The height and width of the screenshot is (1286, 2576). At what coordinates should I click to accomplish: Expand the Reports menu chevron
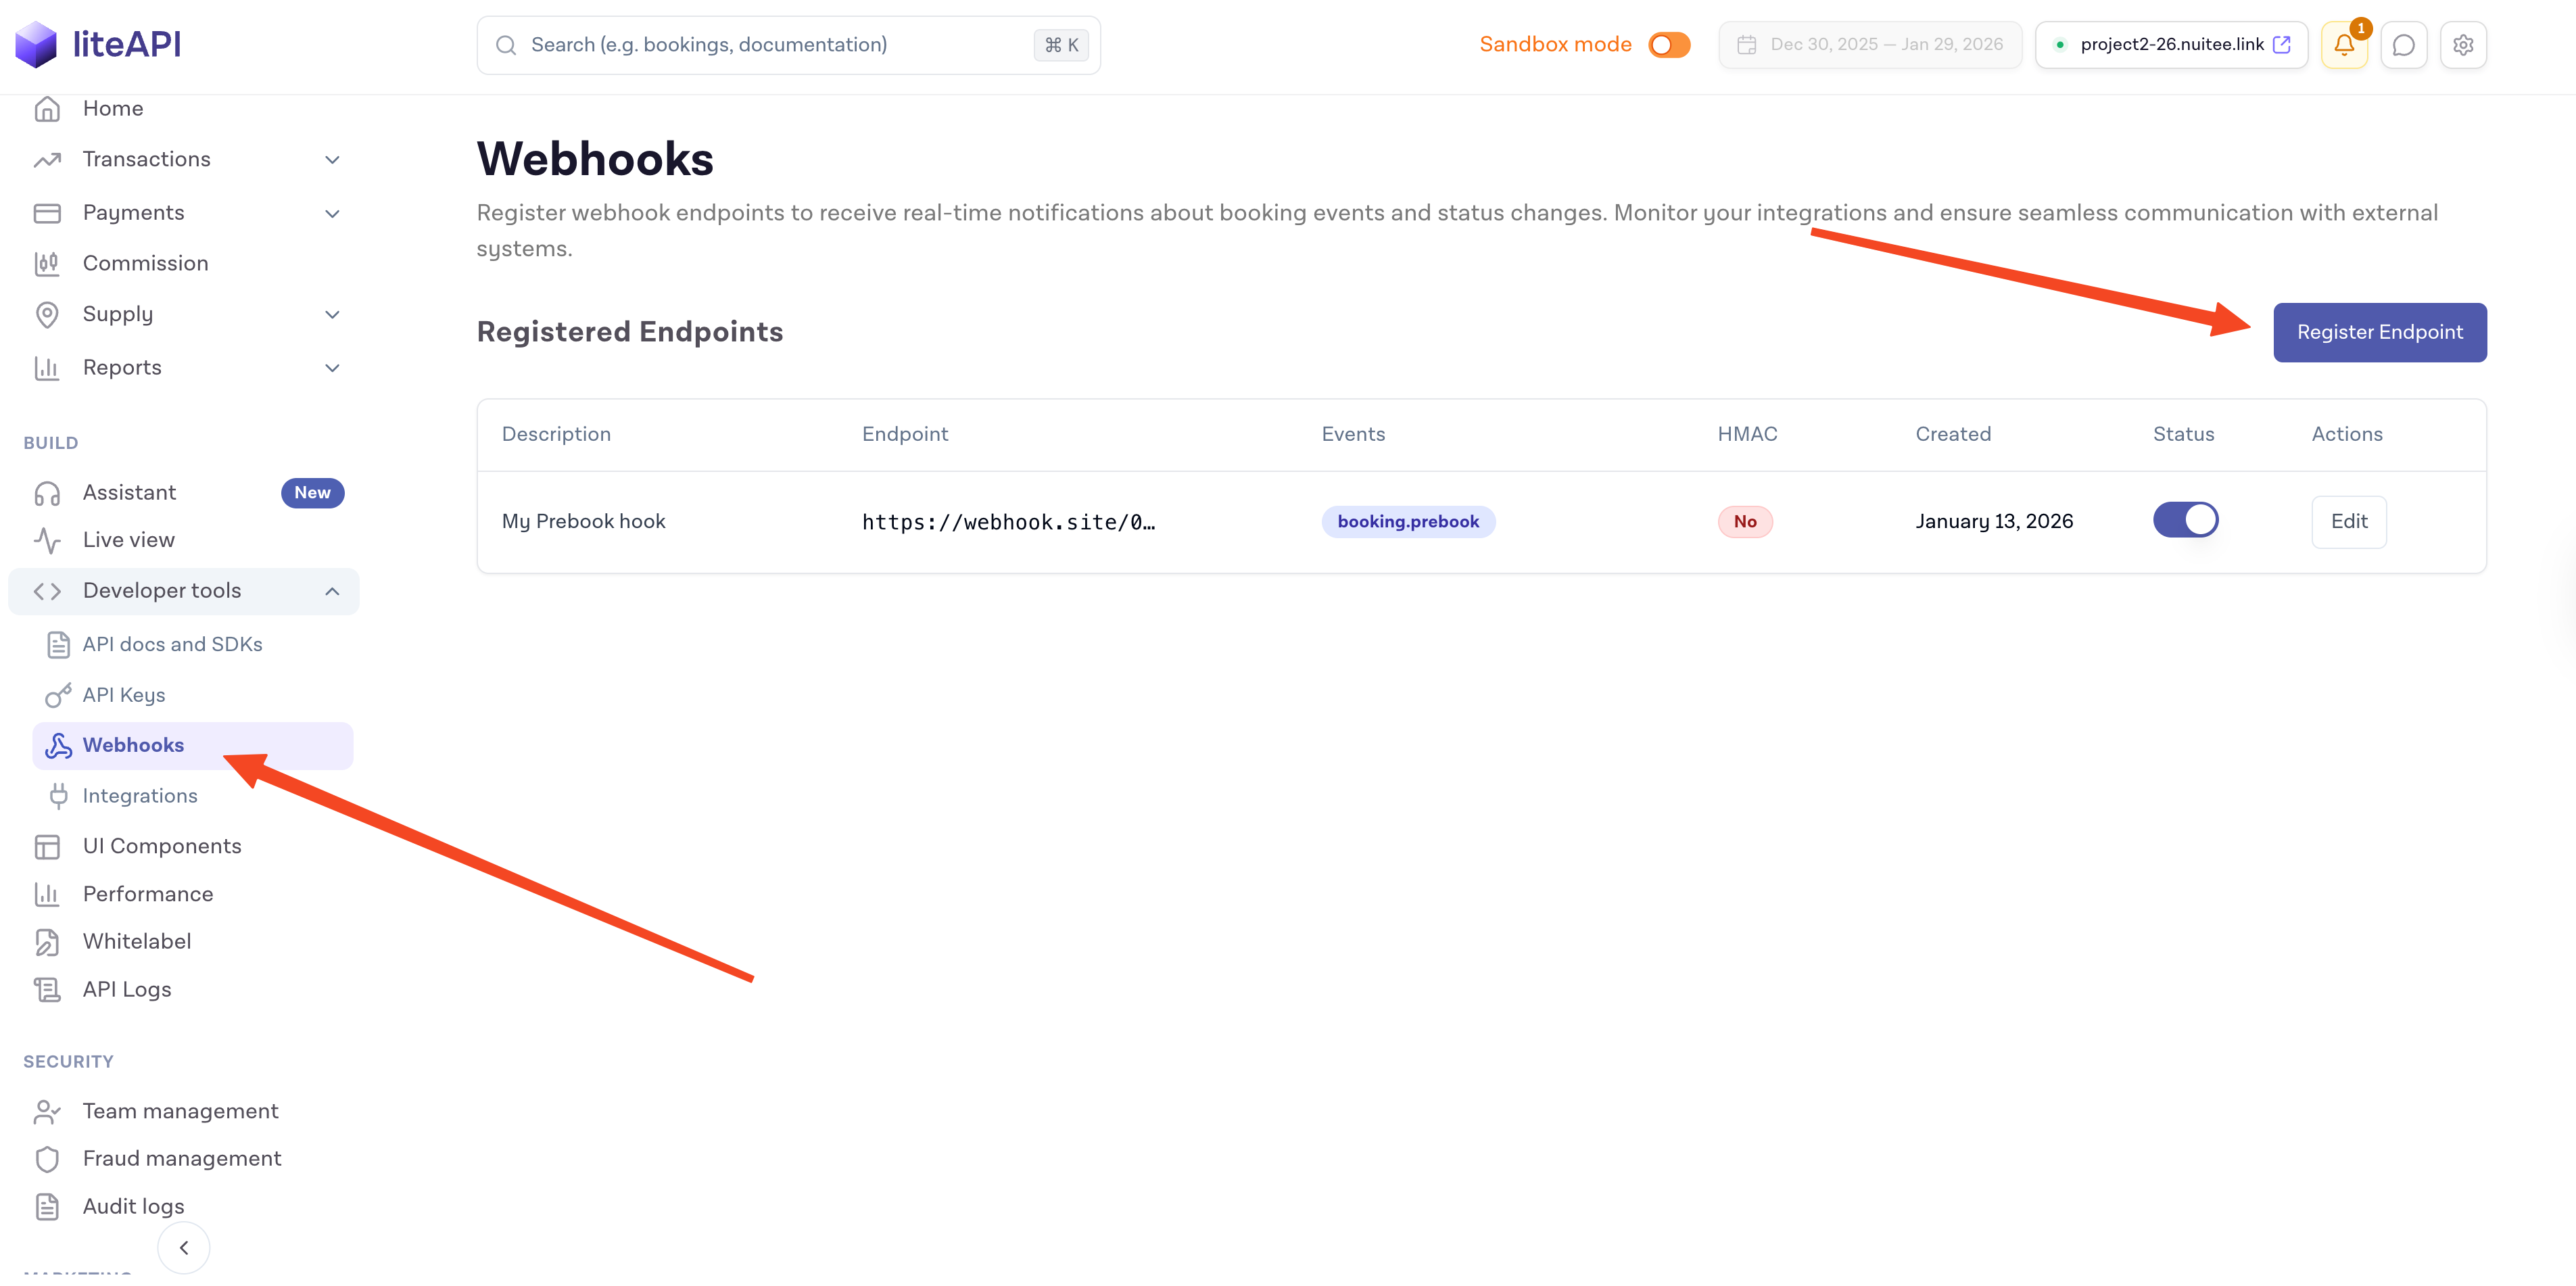[333, 368]
